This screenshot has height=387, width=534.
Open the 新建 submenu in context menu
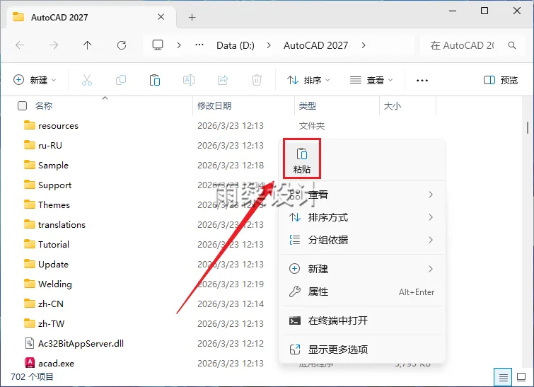click(x=361, y=269)
